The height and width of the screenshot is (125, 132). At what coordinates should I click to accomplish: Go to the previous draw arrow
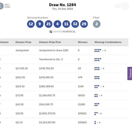1,6
